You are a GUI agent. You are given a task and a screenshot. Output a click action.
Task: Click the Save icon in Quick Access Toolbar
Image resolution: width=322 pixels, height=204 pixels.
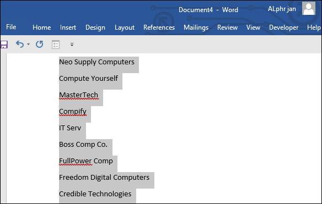(4, 45)
